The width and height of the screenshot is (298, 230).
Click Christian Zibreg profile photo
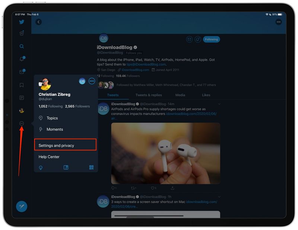pyautogui.click(x=45, y=84)
